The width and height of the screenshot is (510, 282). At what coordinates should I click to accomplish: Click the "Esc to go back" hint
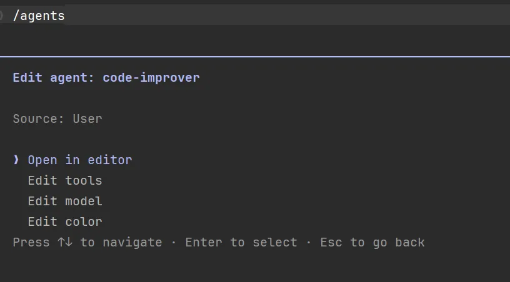(372, 242)
